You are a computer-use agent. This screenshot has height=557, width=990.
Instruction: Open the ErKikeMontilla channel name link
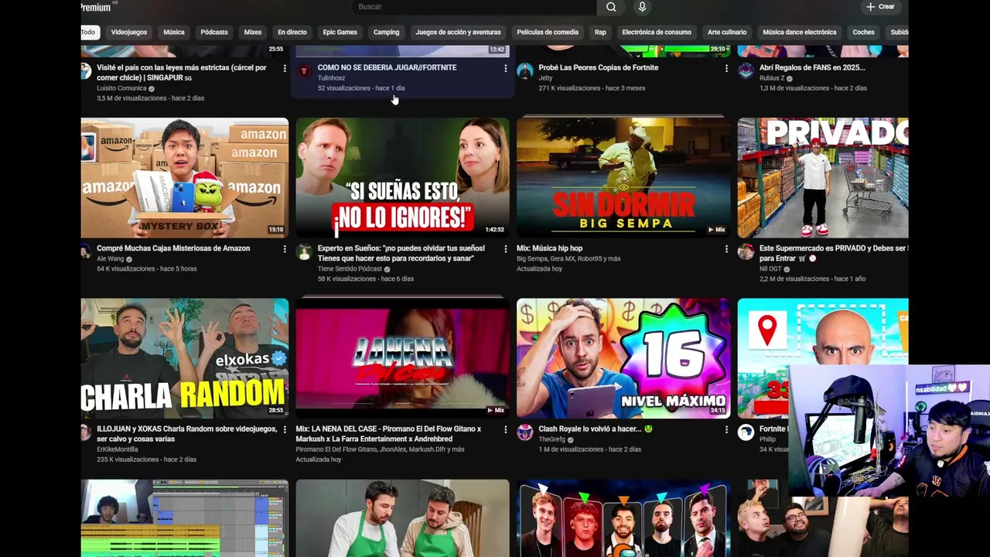(118, 449)
